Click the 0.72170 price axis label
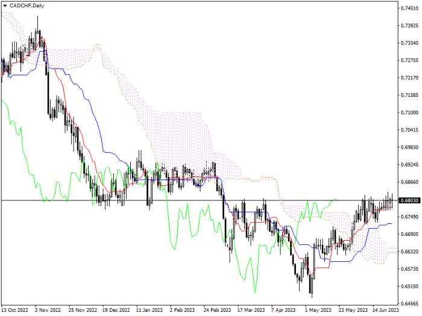This screenshot has width=422, height=316. coord(409,78)
